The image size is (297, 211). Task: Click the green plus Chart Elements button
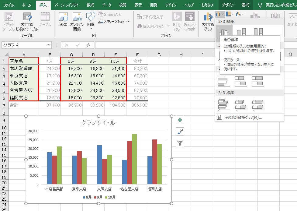tap(180, 120)
